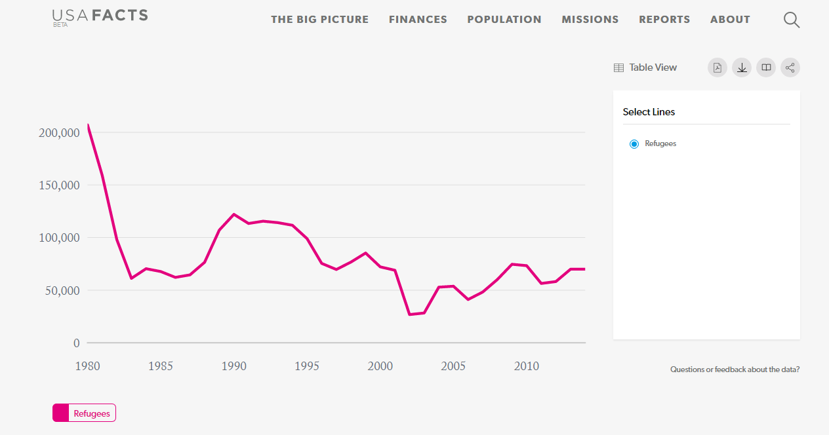
Task: Click the 1990 peak on Refugees line
Action: click(234, 214)
